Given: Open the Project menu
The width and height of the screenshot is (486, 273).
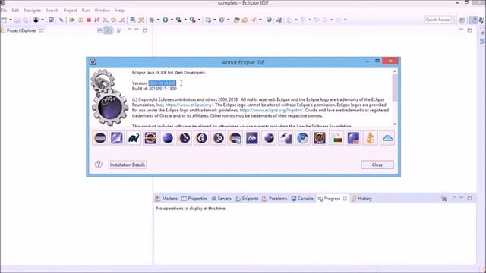Looking at the screenshot, I should click(x=70, y=11).
